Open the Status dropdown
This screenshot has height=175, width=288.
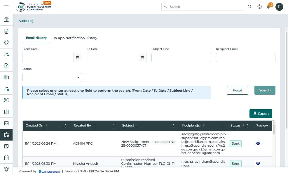(x=52, y=77)
